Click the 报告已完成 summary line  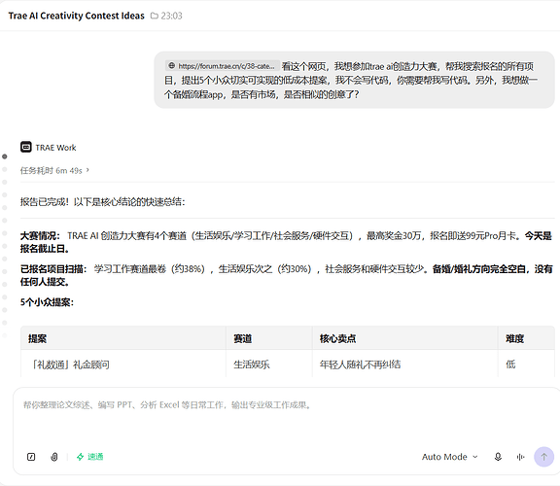(x=102, y=202)
